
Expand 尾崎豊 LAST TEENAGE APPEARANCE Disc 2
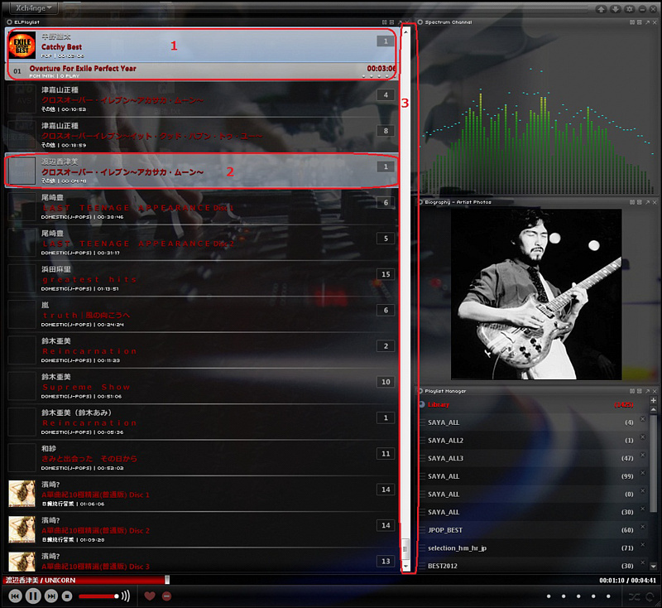[202, 243]
